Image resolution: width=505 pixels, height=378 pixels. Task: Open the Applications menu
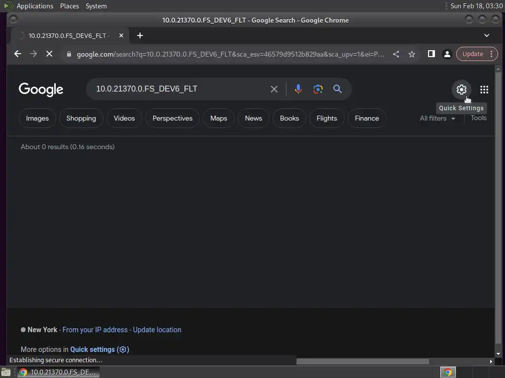(x=35, y=6)
